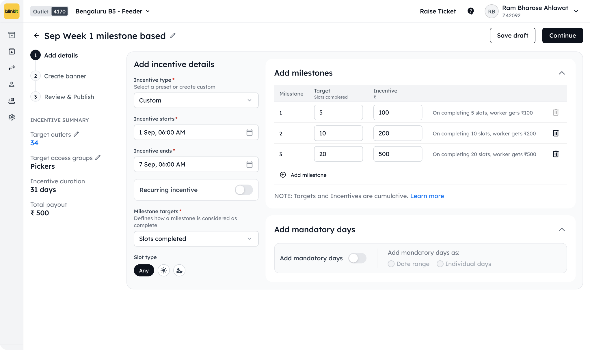
Task: Go to Review & Publish step
Action: [62, 97]
